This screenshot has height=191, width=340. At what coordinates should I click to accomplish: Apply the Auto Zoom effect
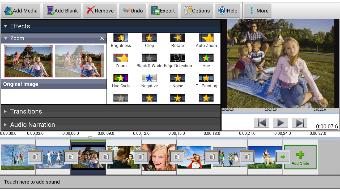[x=206, y=38]
